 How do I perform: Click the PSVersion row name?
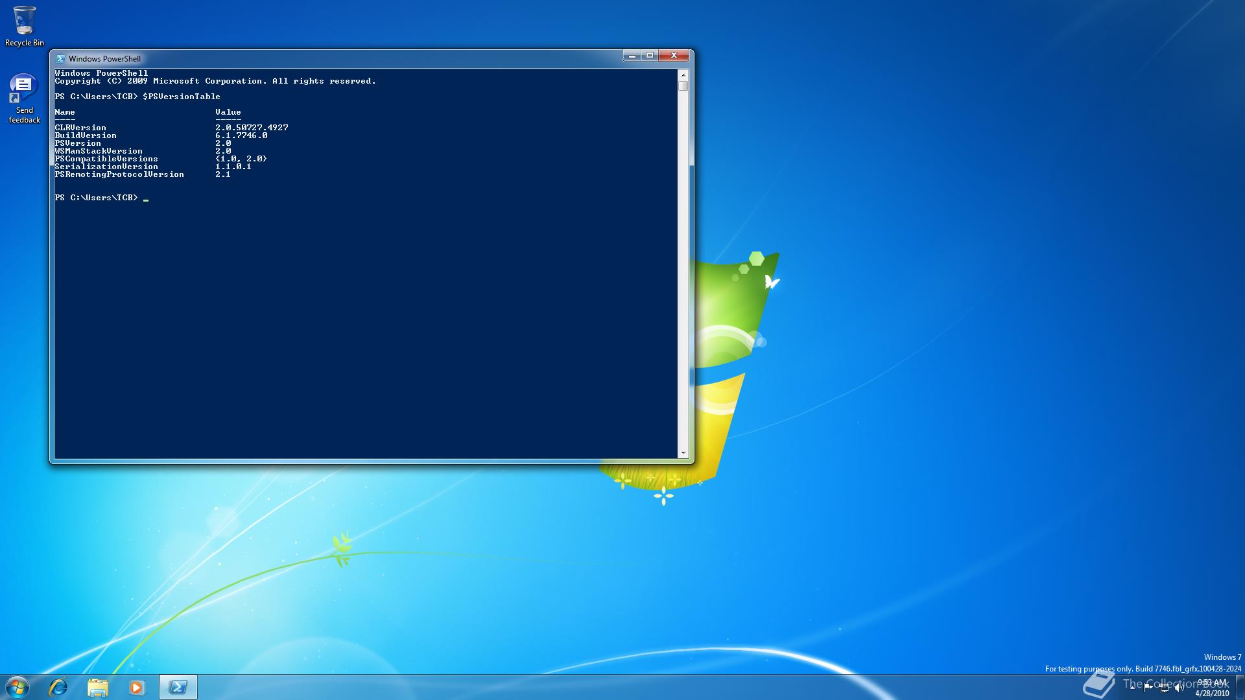[78, 143]
